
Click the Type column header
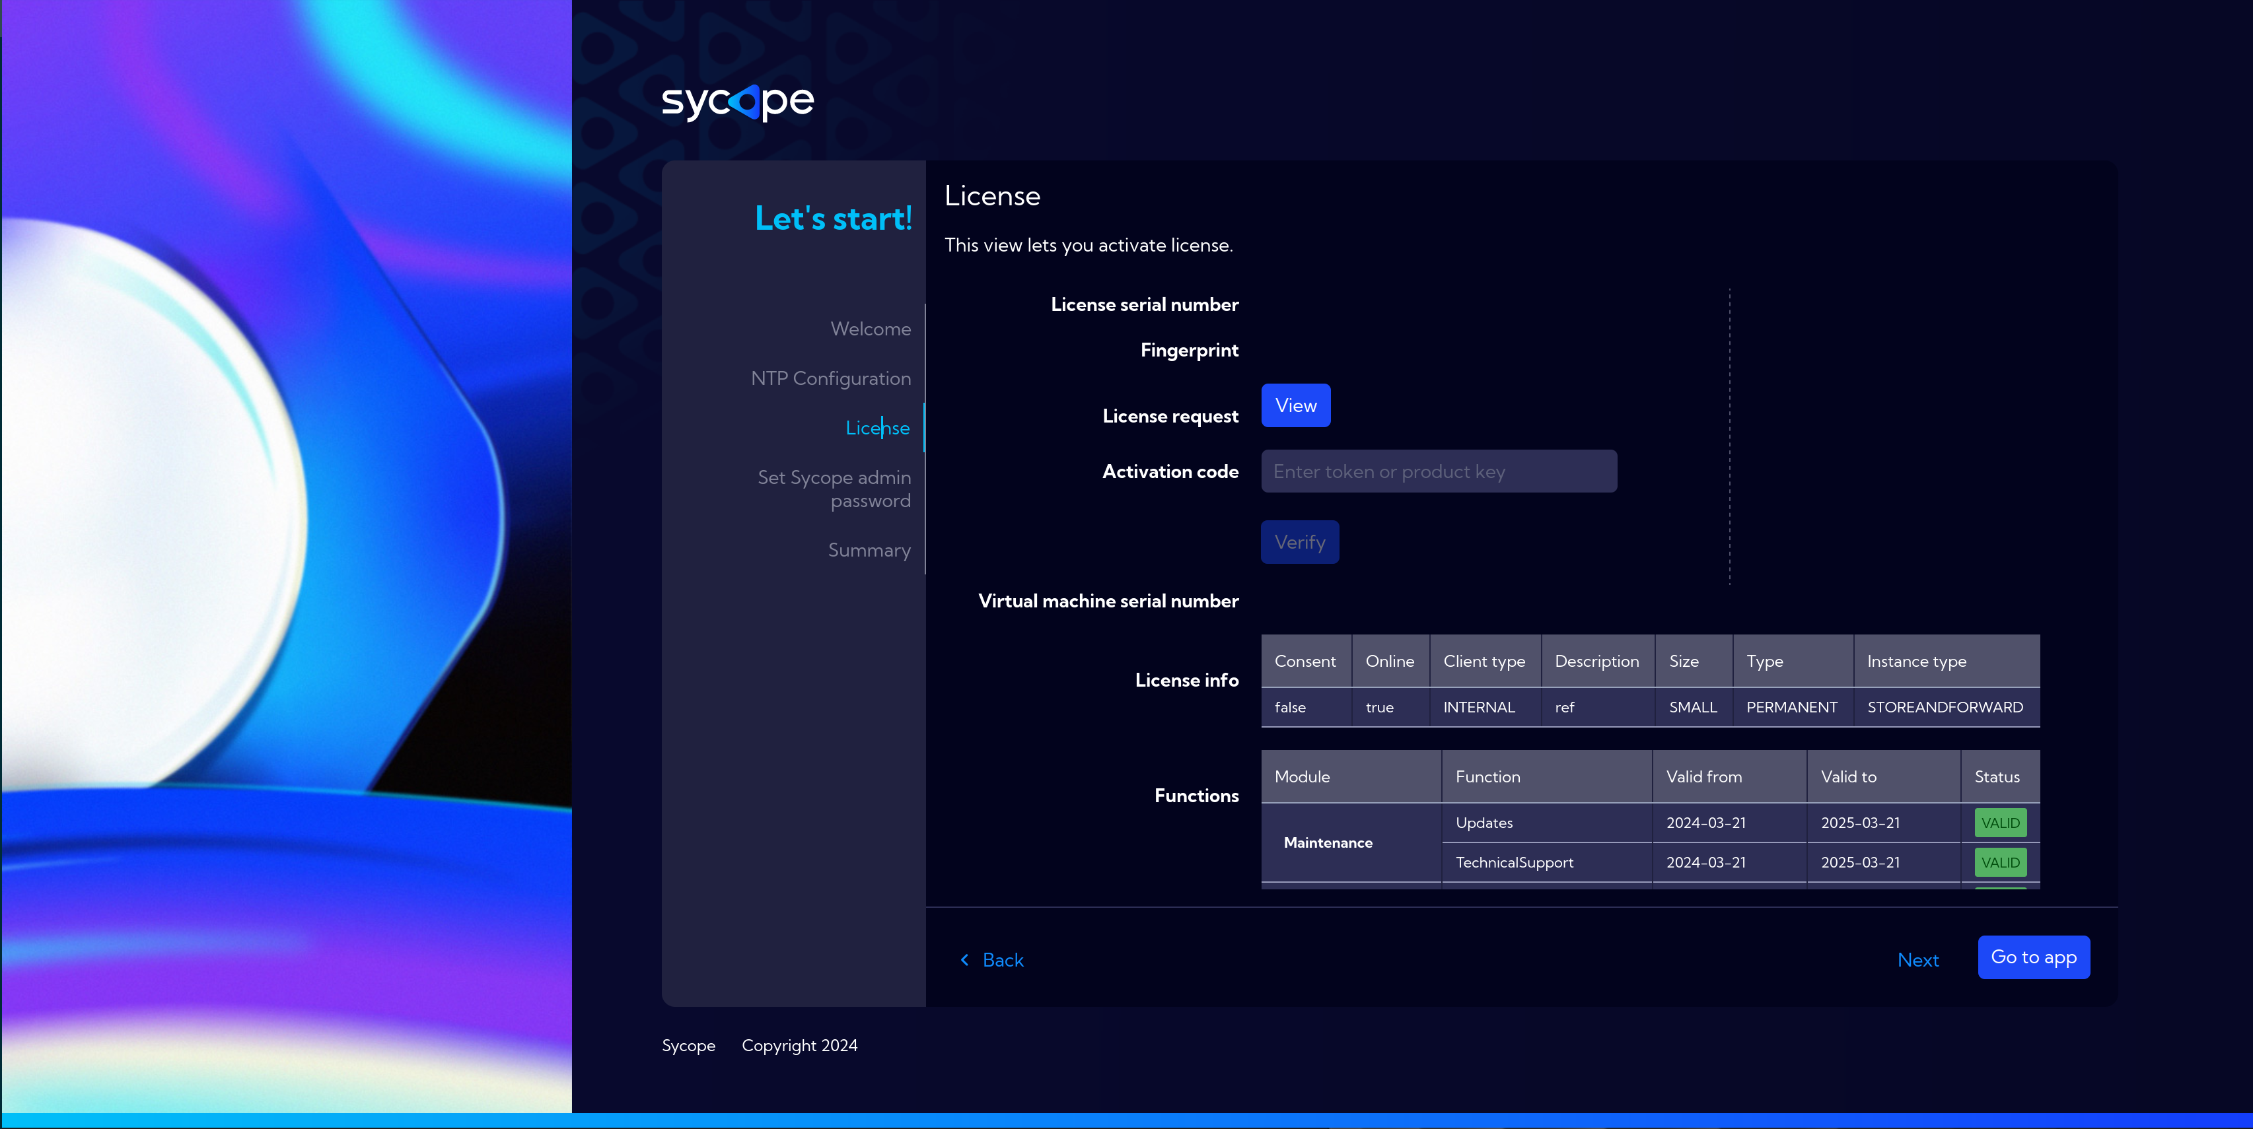(x=1792, y=661)
